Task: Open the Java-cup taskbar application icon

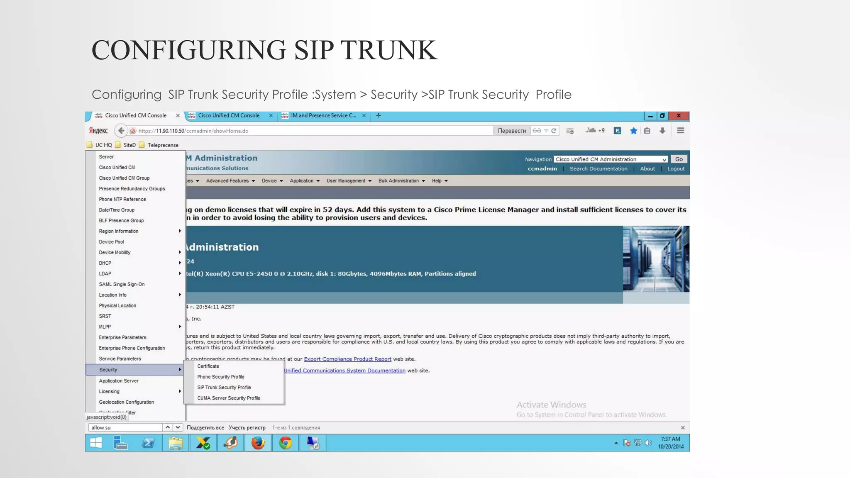Action: (230, 443)
